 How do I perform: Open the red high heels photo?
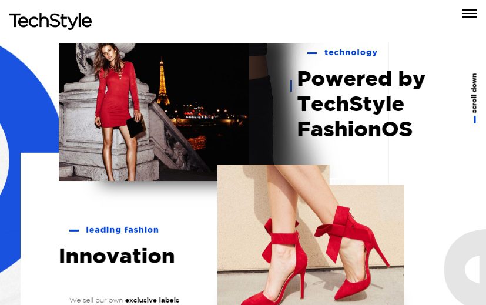click(x=310, y=235)
